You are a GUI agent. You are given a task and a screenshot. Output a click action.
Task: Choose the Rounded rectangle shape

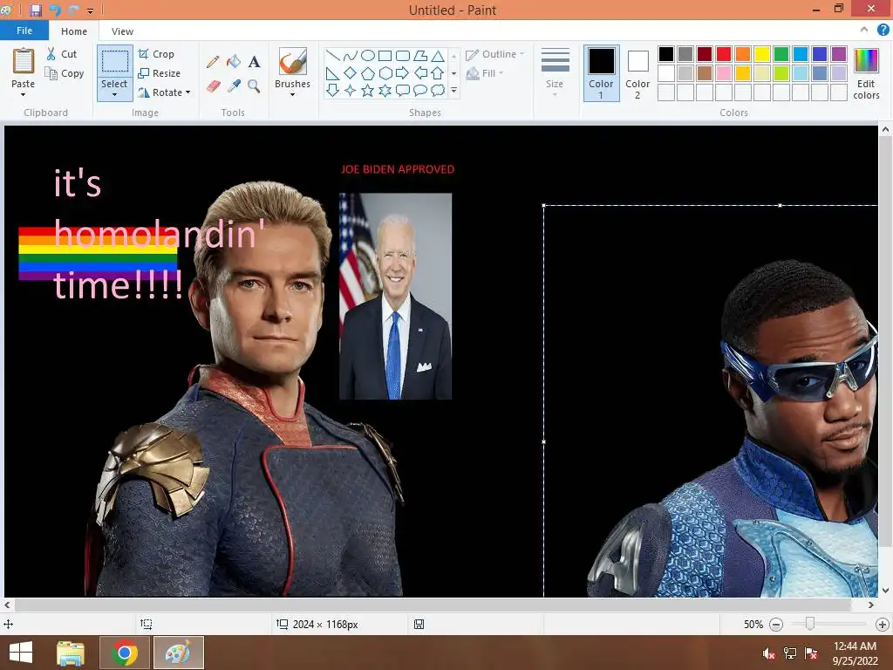[403, 55]
